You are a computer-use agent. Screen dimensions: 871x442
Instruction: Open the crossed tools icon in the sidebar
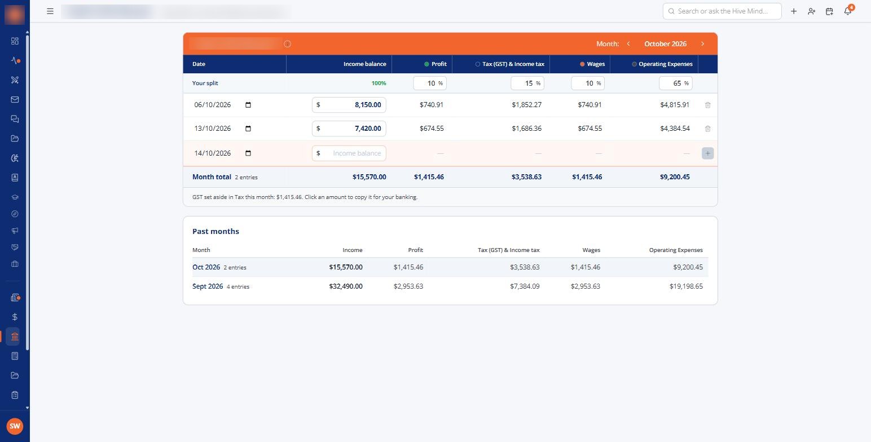tap(15, 80)
